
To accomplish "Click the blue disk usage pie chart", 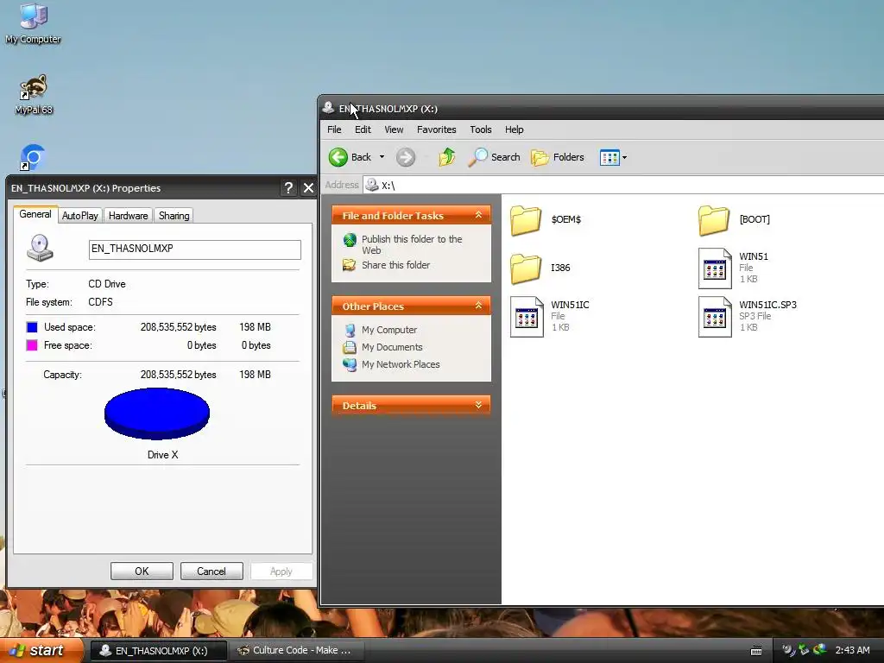I will pyautogui.click(x=157, y=414).
